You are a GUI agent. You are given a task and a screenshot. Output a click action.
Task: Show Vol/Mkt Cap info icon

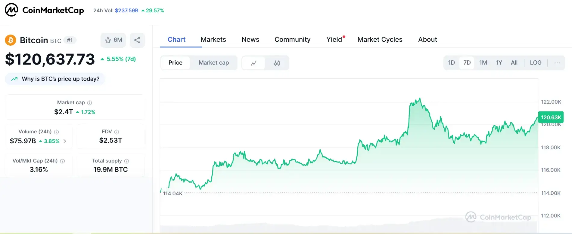tap(62, 161)
